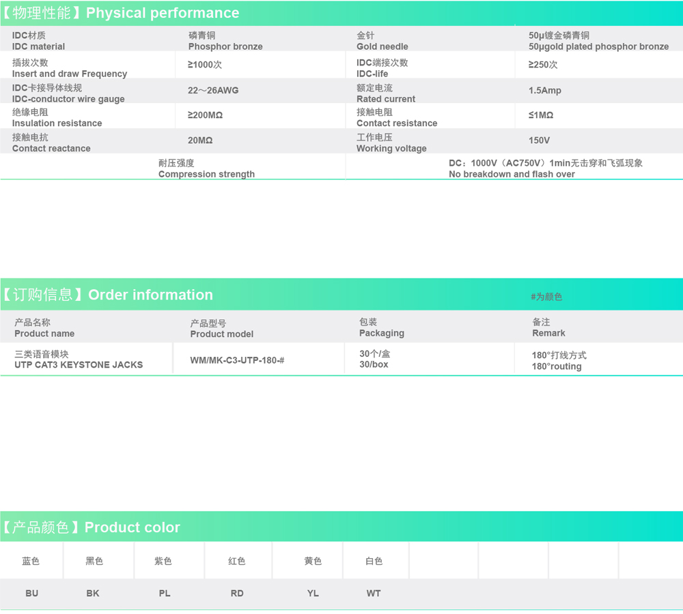Screen dimensions: 683x614
Task: Click the Order information section header
Action: [x=108, y=295]
